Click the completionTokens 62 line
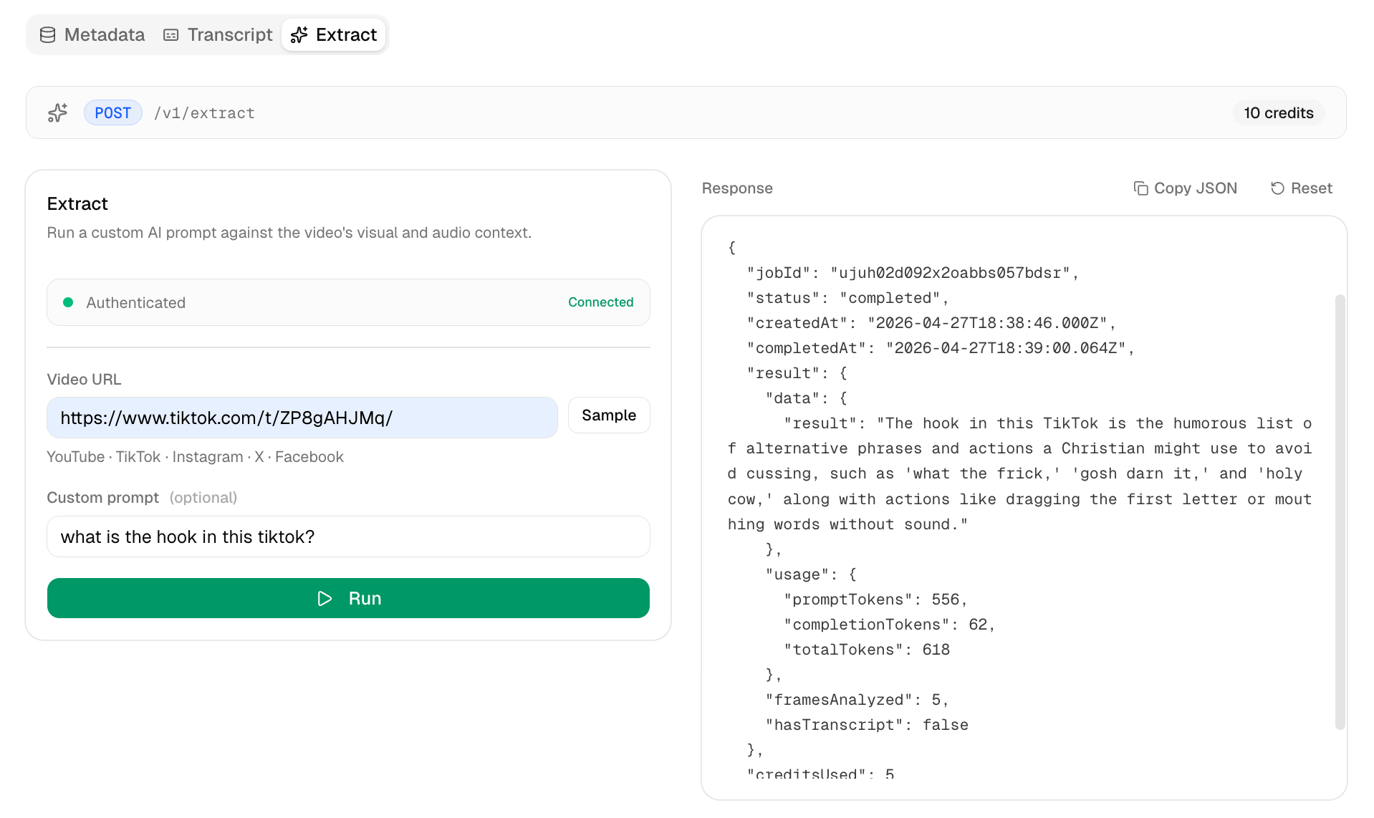Screen dimensions: 1374x818 [889, 625]
